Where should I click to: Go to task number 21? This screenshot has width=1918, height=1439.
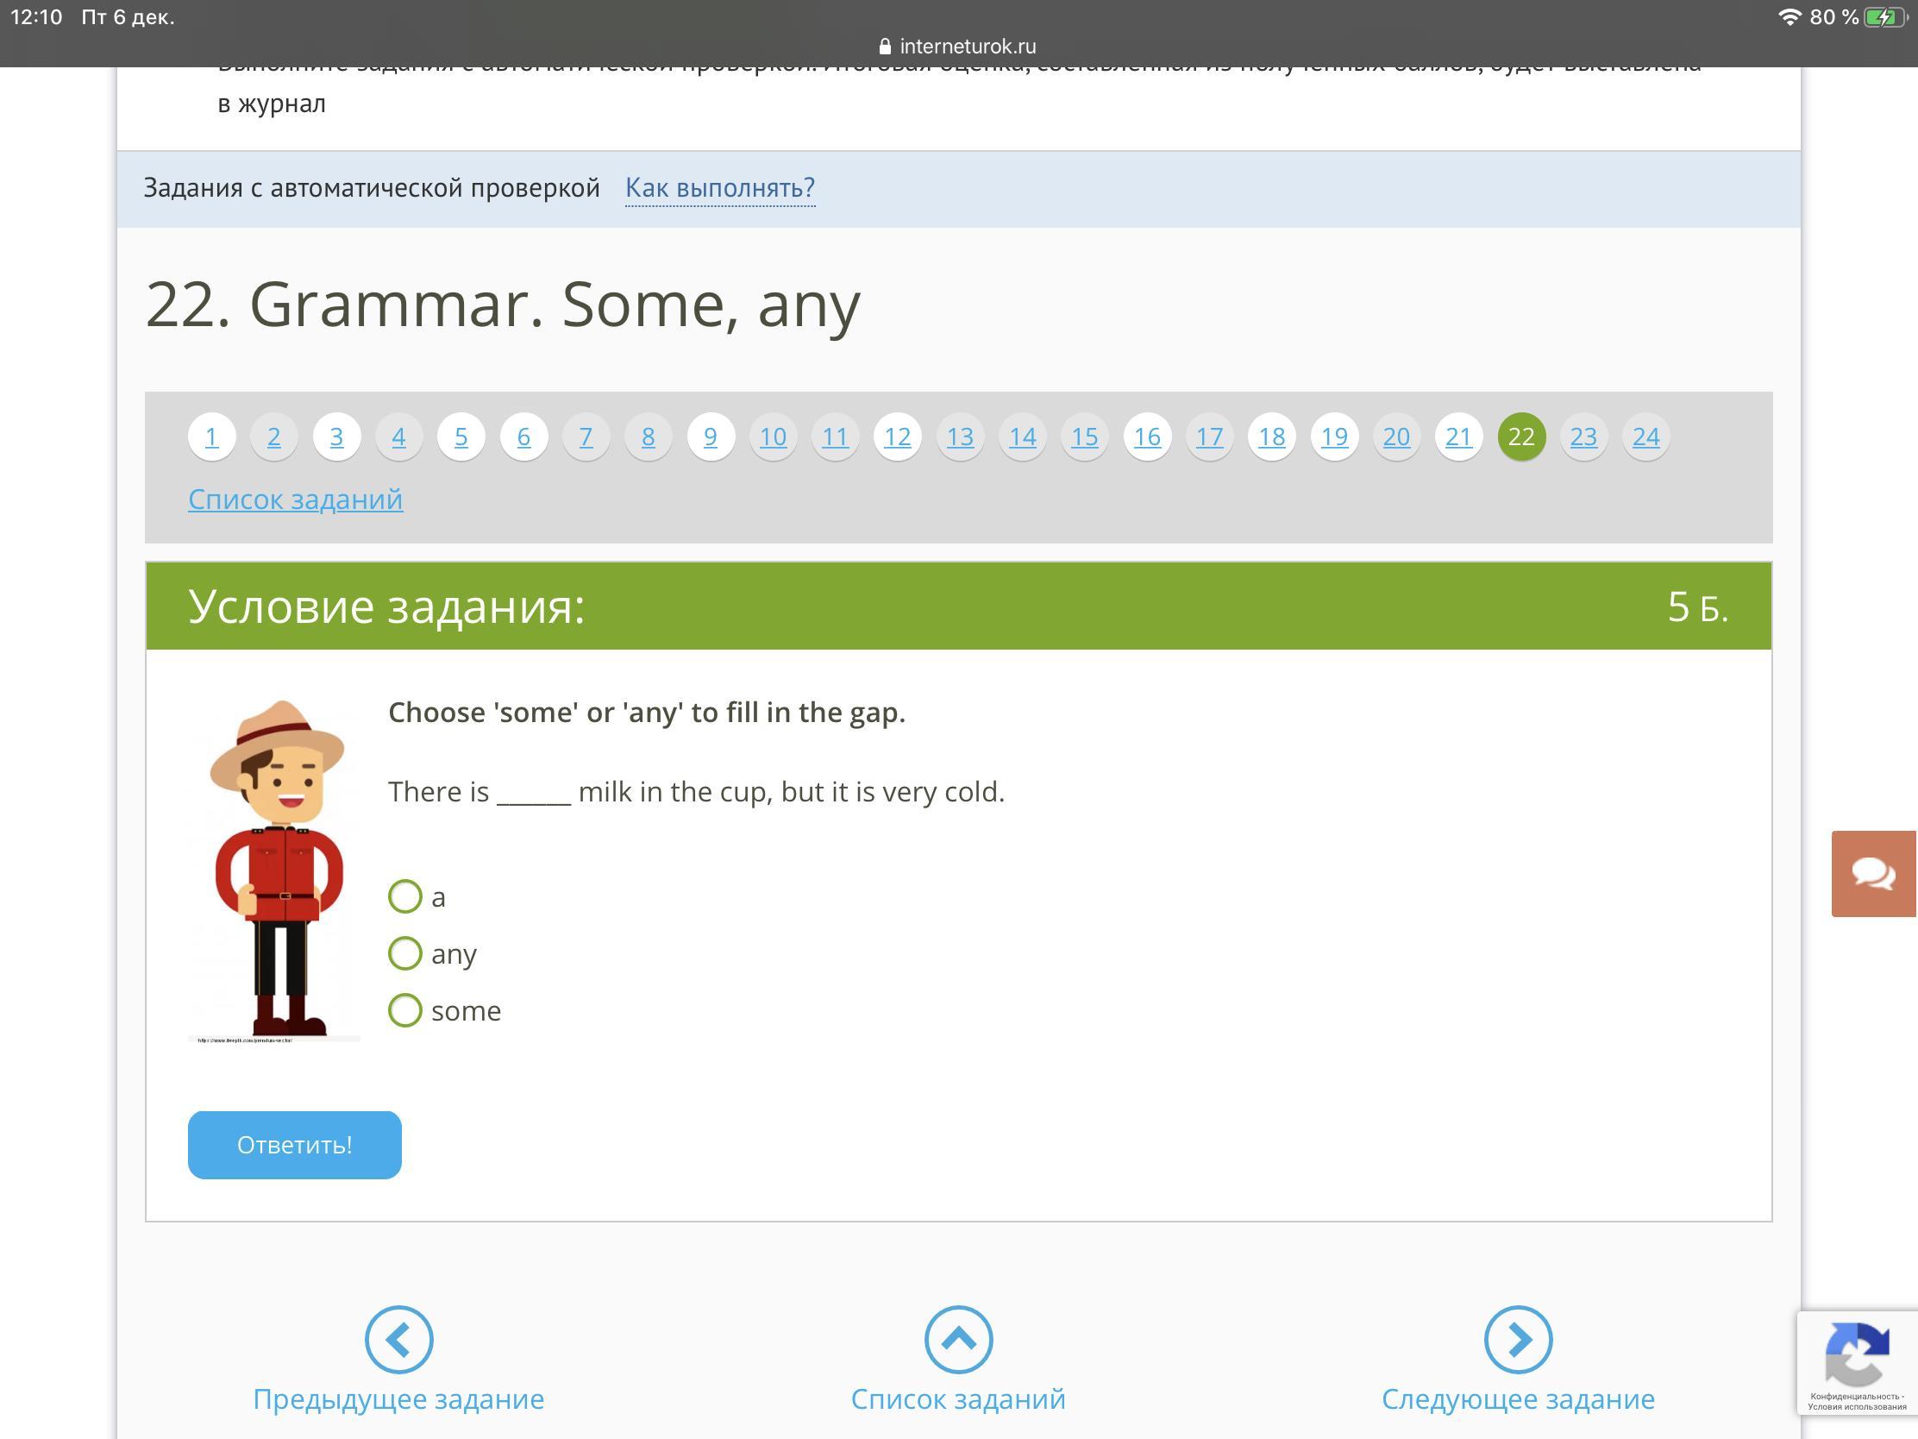click(1458, 437)
